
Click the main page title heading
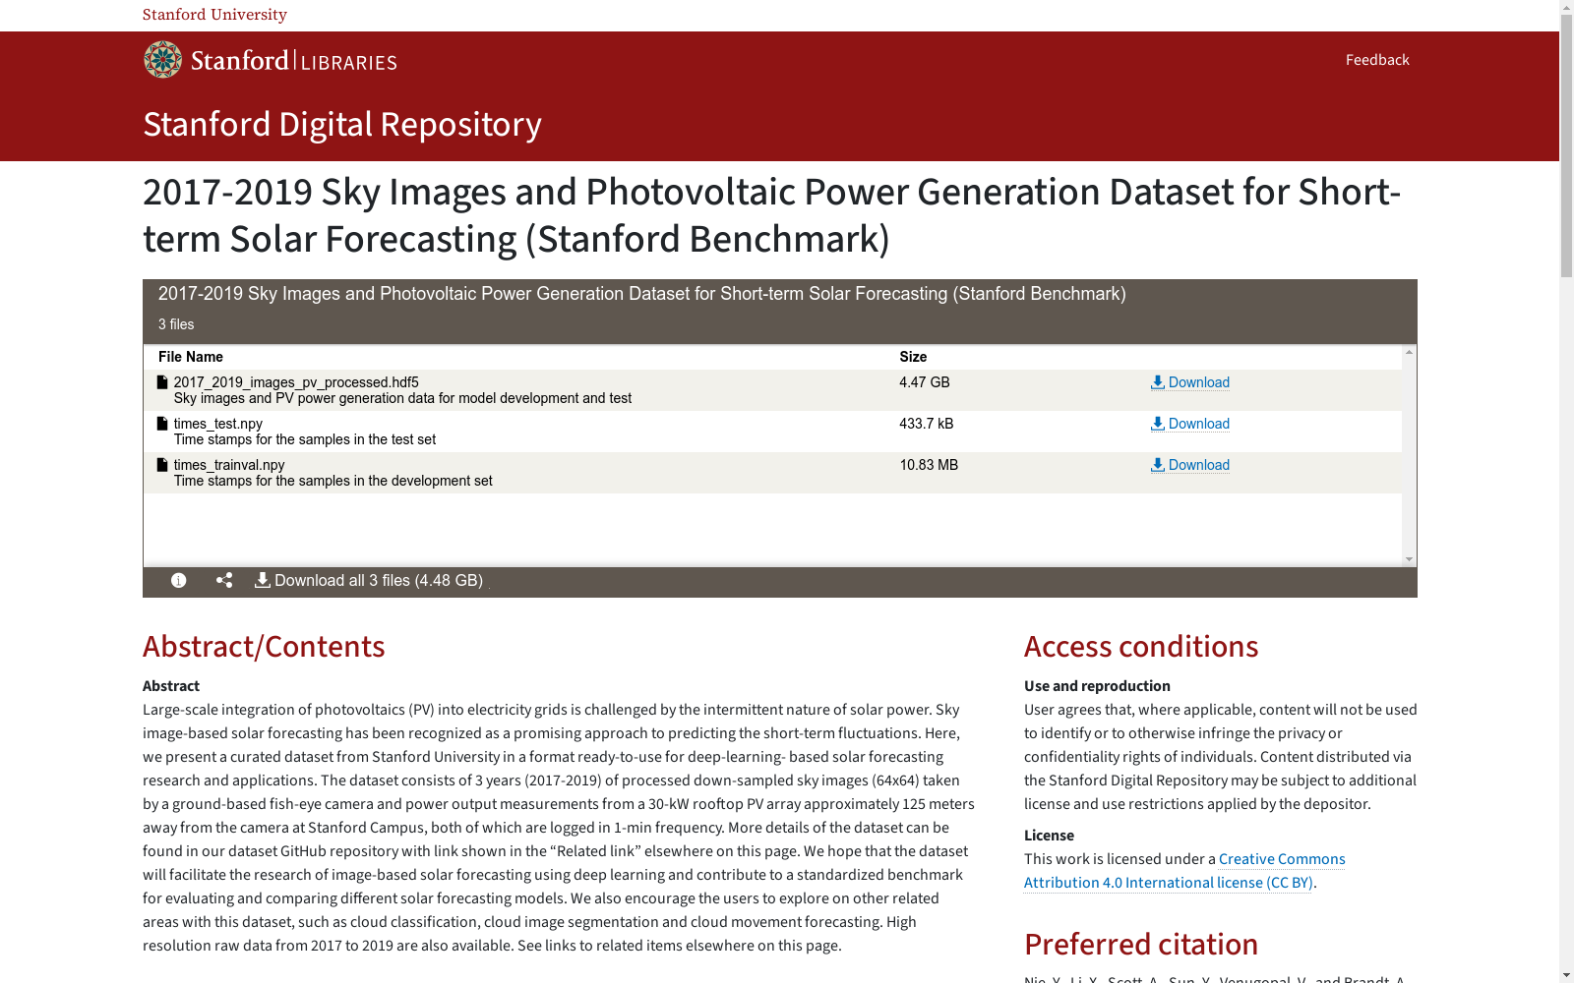tap(772, 215)
